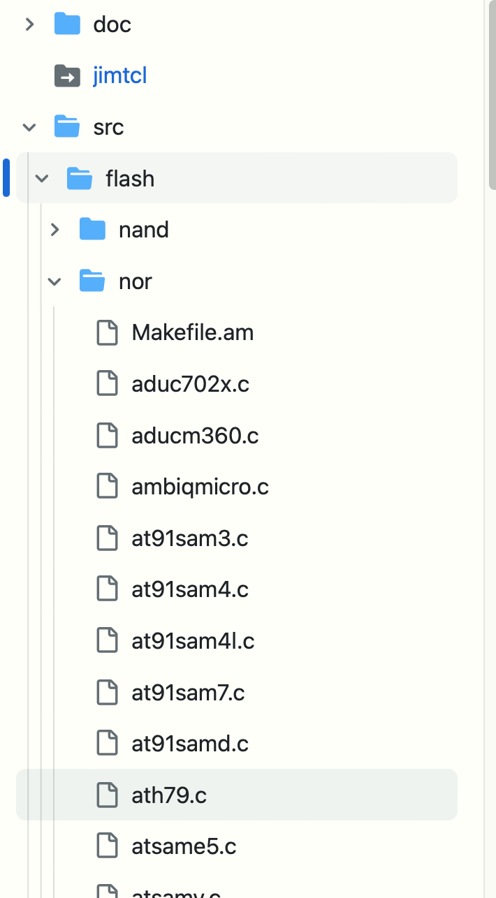The height and width of the screenshot is (898, 496).
Task: Click the flash folder icon
Action: click(x=80, y=179)
